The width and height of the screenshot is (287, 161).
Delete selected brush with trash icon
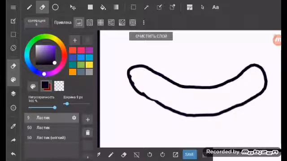[88, 132]
